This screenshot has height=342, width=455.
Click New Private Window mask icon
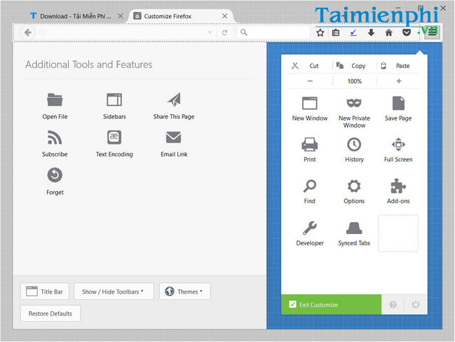click(354, 103)
